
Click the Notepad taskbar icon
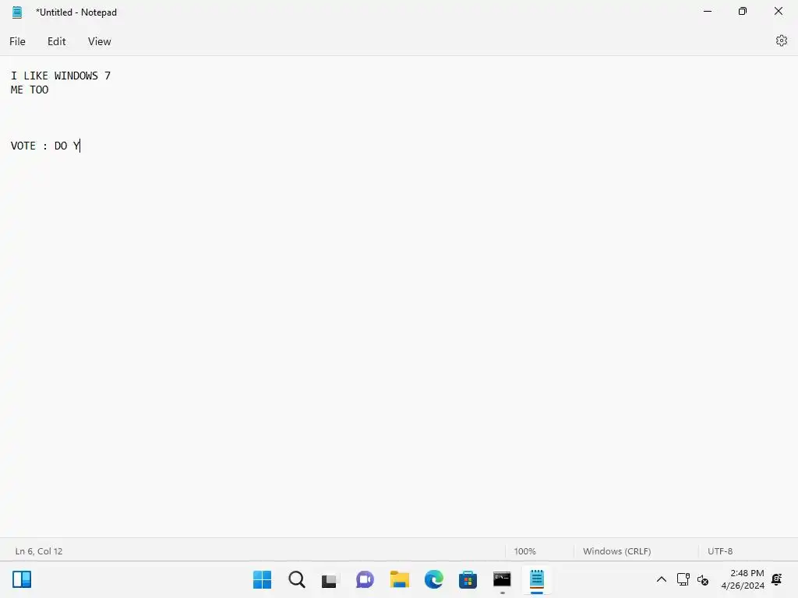coord(536,579)
